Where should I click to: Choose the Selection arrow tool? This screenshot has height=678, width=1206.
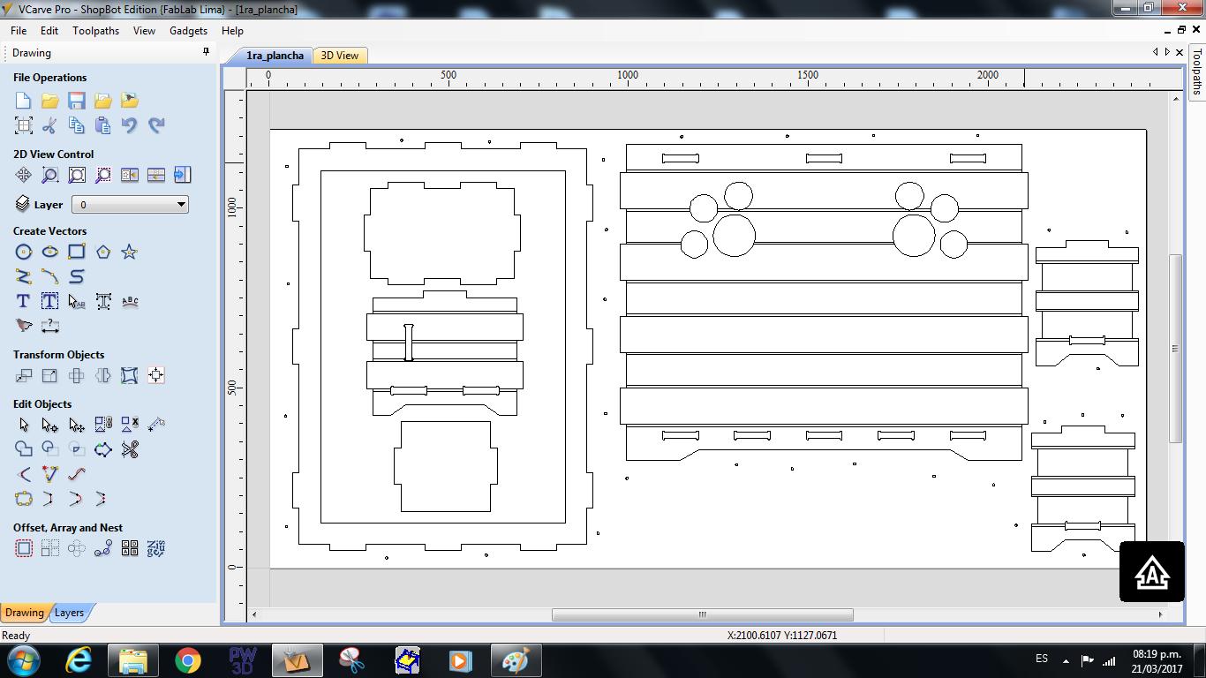tap(24, 425)
